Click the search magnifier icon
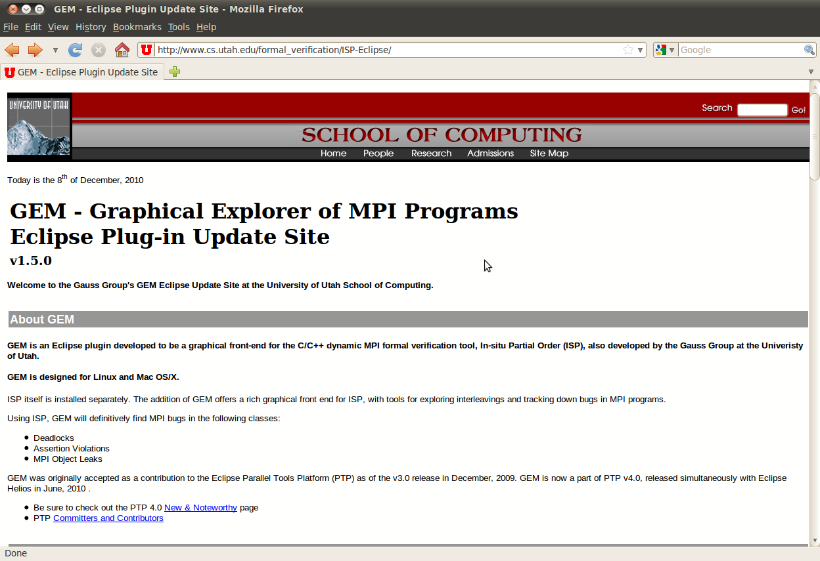The height and width of the screenshot is (561, 820). coord(809,50)
